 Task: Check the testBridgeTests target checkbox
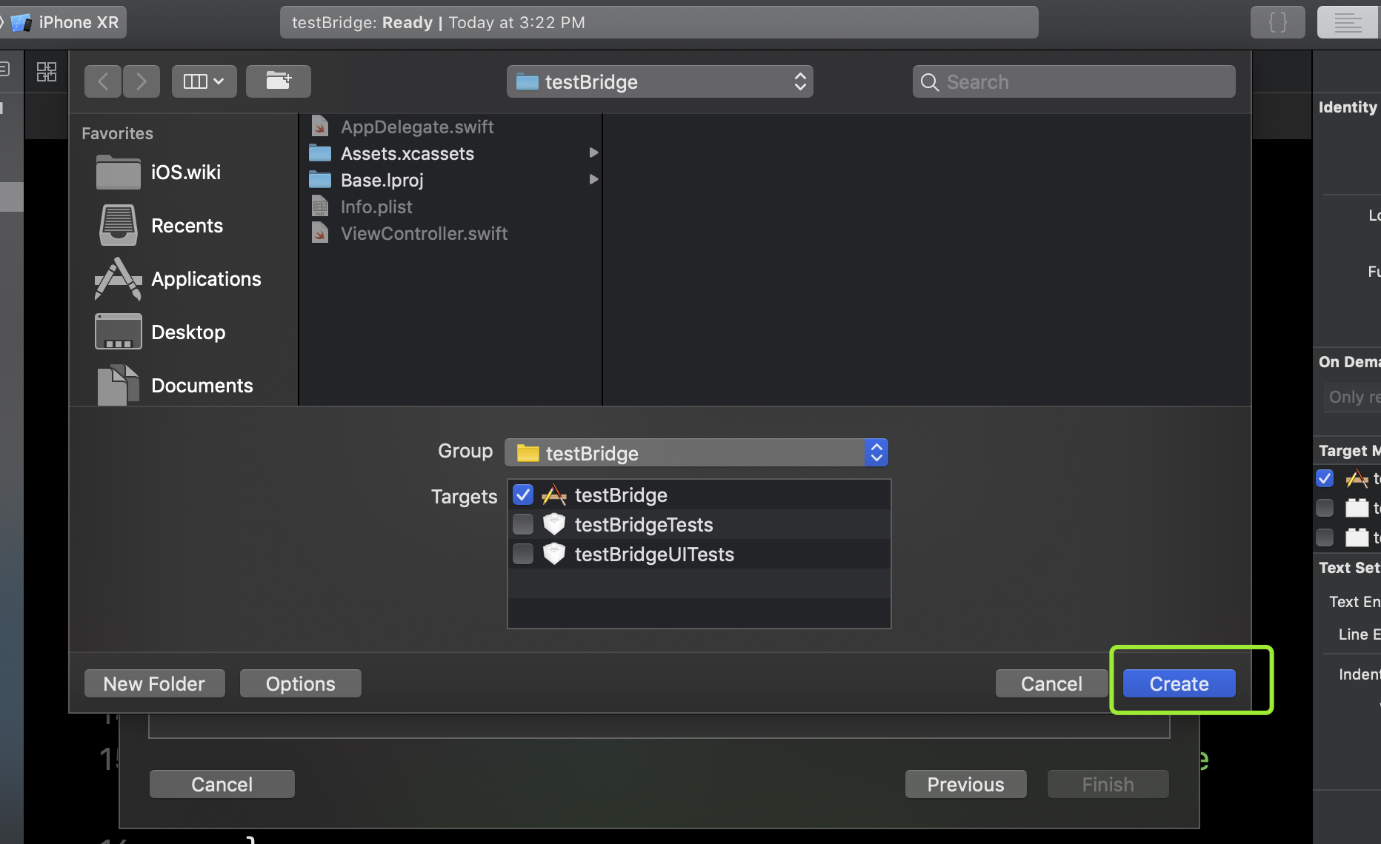click(523, 524)
